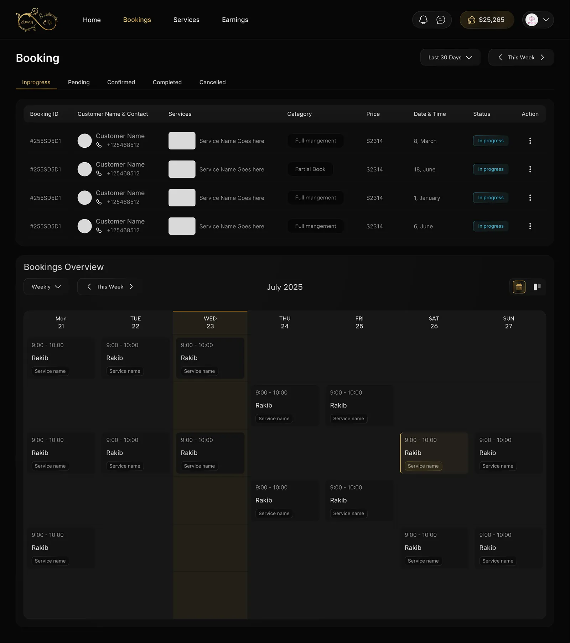570x643 pixels.
Task: Select the Inprogress tab
Action: point(36,82)
